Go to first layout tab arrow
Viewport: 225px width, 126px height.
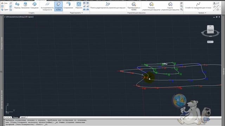point(5,118)
